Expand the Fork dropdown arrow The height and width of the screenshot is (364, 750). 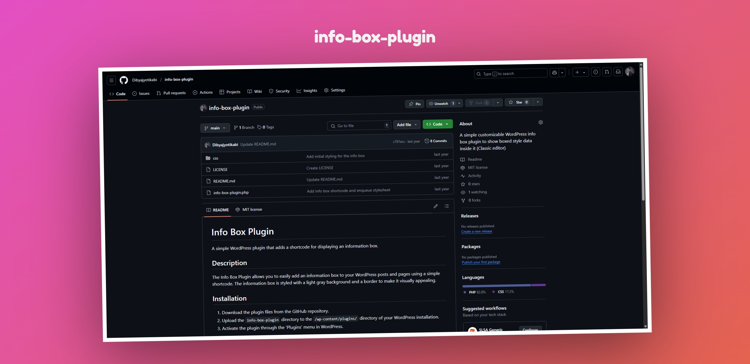[498, 103]
